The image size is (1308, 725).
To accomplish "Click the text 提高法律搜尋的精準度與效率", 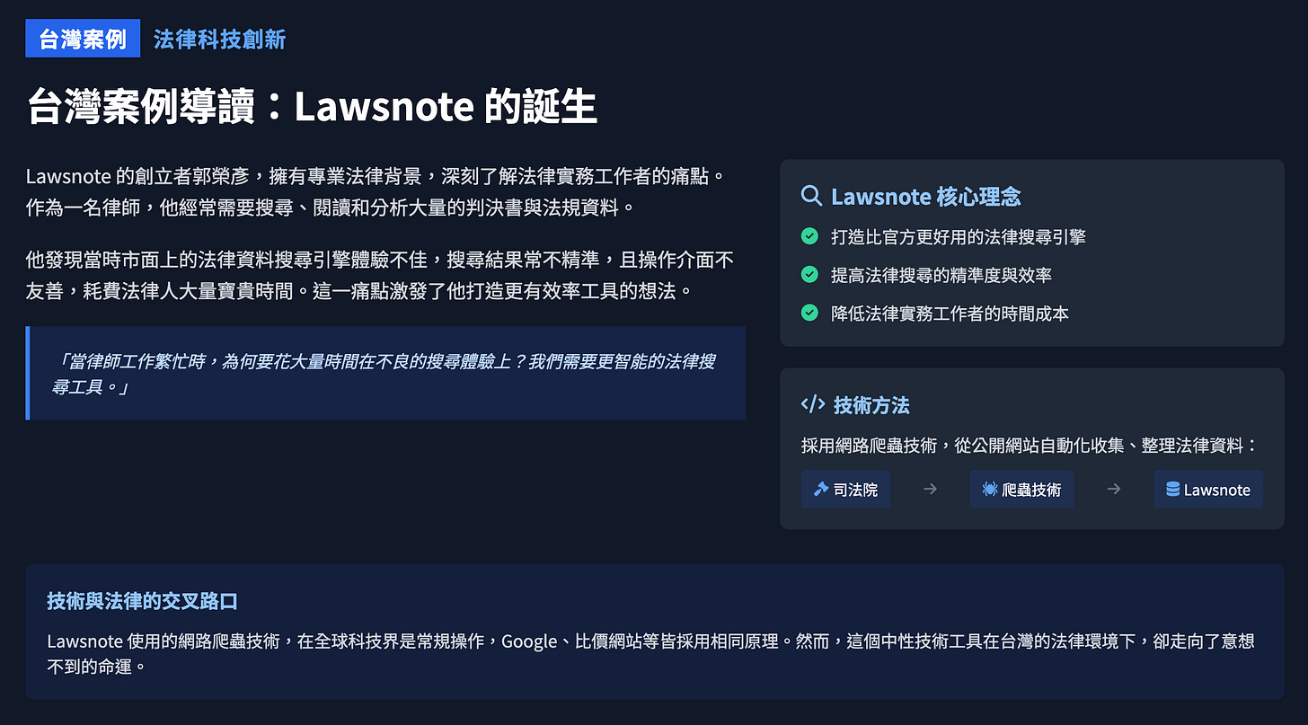I will coord(941,275).
